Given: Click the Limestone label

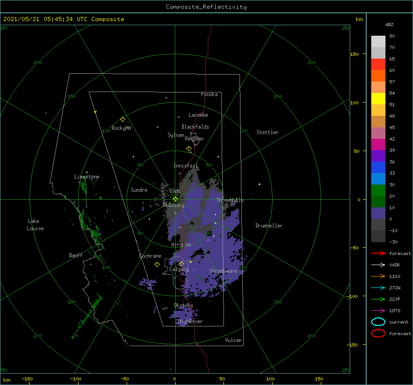Looking at the screenshot, I should pos(87,177).
